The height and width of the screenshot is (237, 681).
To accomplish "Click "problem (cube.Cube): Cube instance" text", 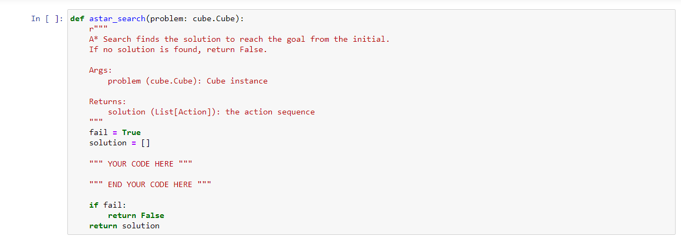I will (188, 81).
